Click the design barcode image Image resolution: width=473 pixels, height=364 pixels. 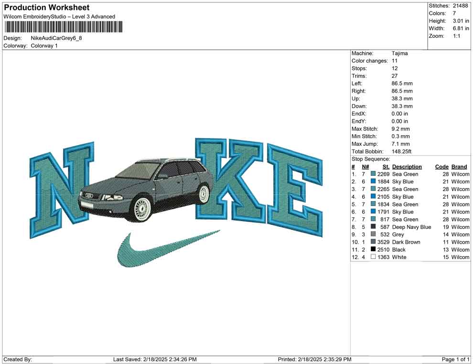pos(63,27)
